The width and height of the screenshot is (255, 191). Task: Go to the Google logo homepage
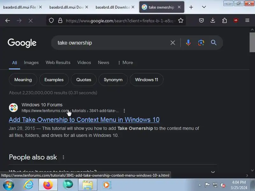click(x=22, y=43)
